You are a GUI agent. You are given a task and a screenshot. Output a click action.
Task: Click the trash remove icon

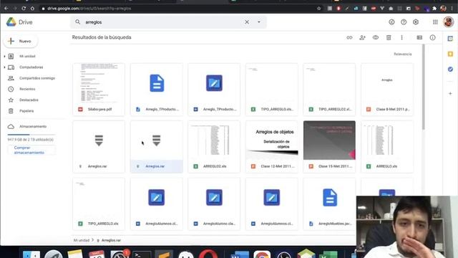389,37
